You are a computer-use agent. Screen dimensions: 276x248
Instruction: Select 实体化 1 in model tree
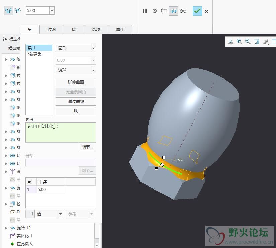point(24,236)
